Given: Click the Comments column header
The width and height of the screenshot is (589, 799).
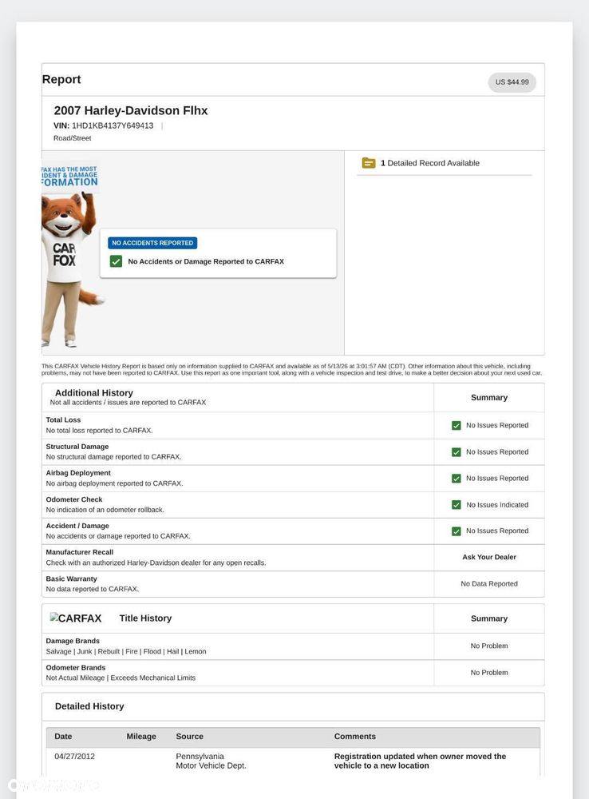Looking at the screenshot, I should coord(355,737).
